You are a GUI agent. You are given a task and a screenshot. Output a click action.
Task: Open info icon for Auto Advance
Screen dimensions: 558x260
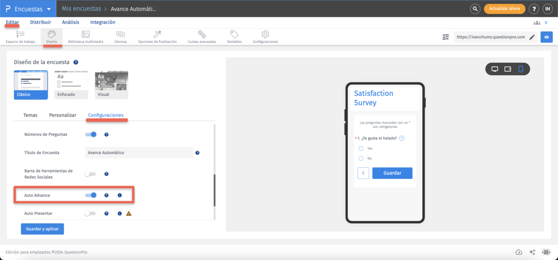tap(120, 195)
